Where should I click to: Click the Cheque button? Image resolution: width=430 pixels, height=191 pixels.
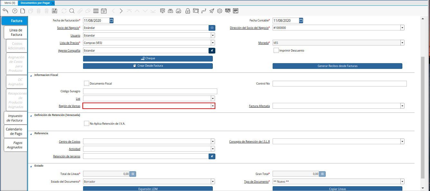pyautogui.click(x=148, y=59)
